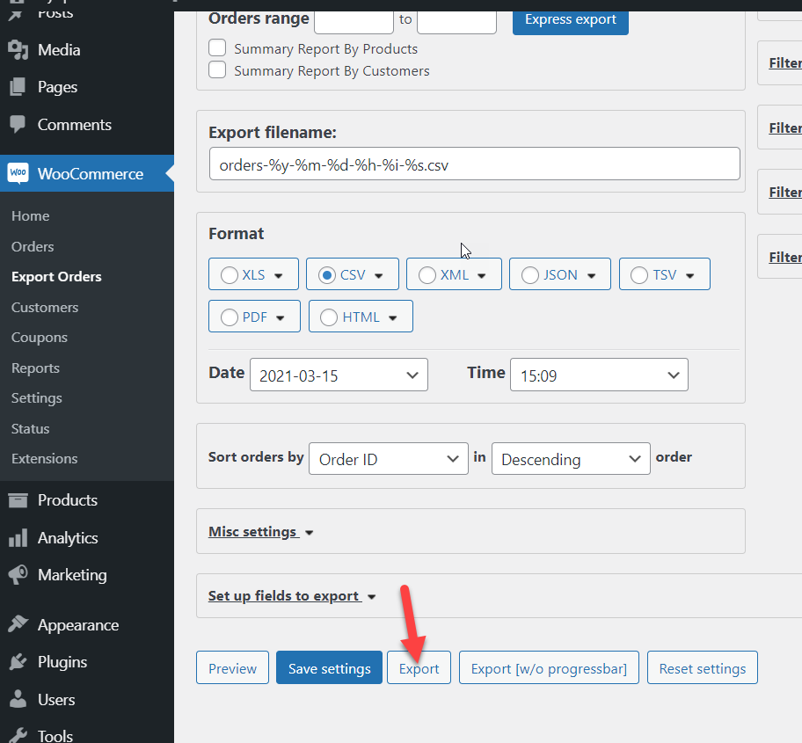Click the Reset settings button

click(x=703, y=668)
